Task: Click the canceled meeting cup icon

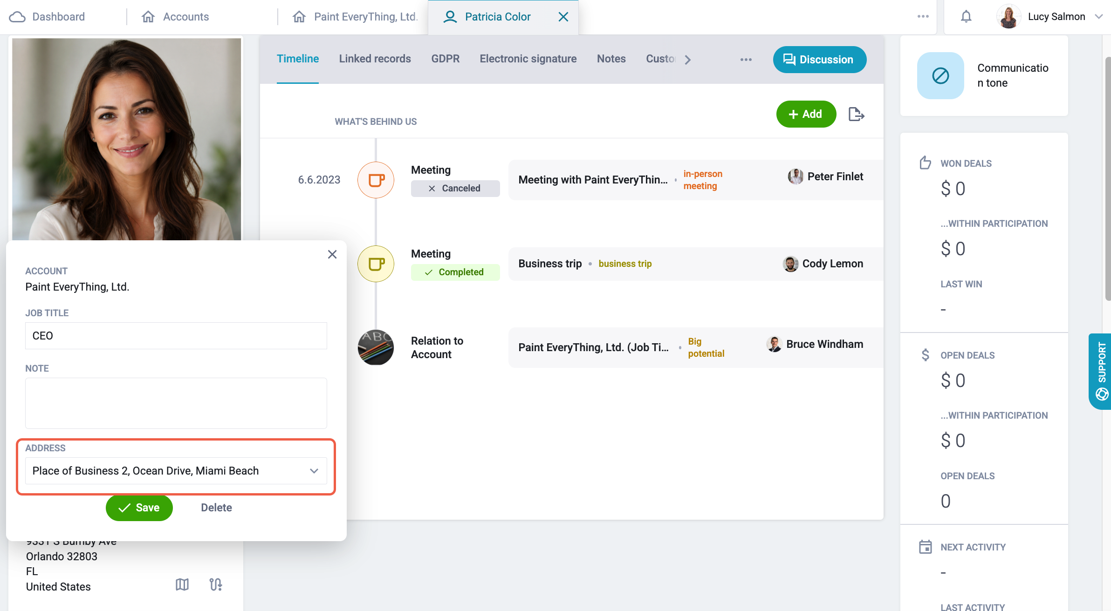Action: (376, 180)
